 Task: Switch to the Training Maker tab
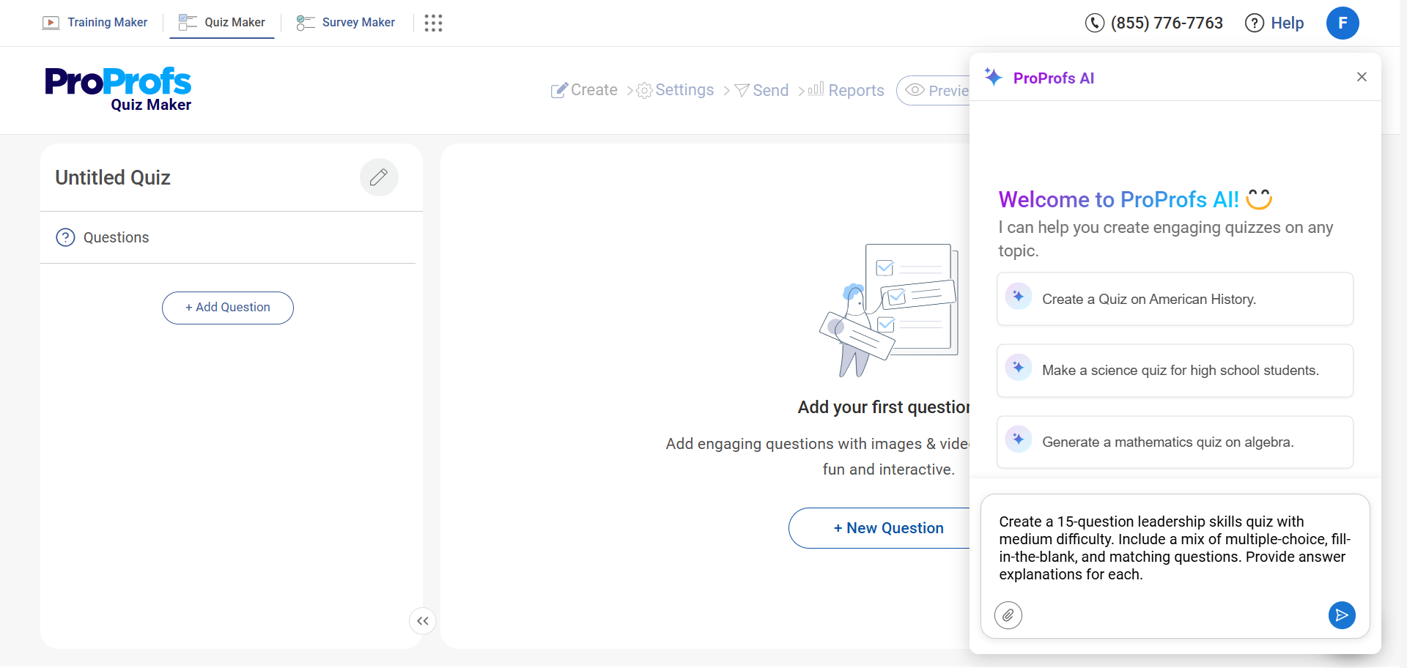tap(95, 22)
